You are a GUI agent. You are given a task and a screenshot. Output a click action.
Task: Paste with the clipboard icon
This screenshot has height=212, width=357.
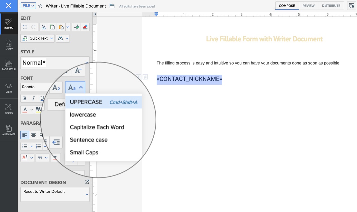[61, 27]
